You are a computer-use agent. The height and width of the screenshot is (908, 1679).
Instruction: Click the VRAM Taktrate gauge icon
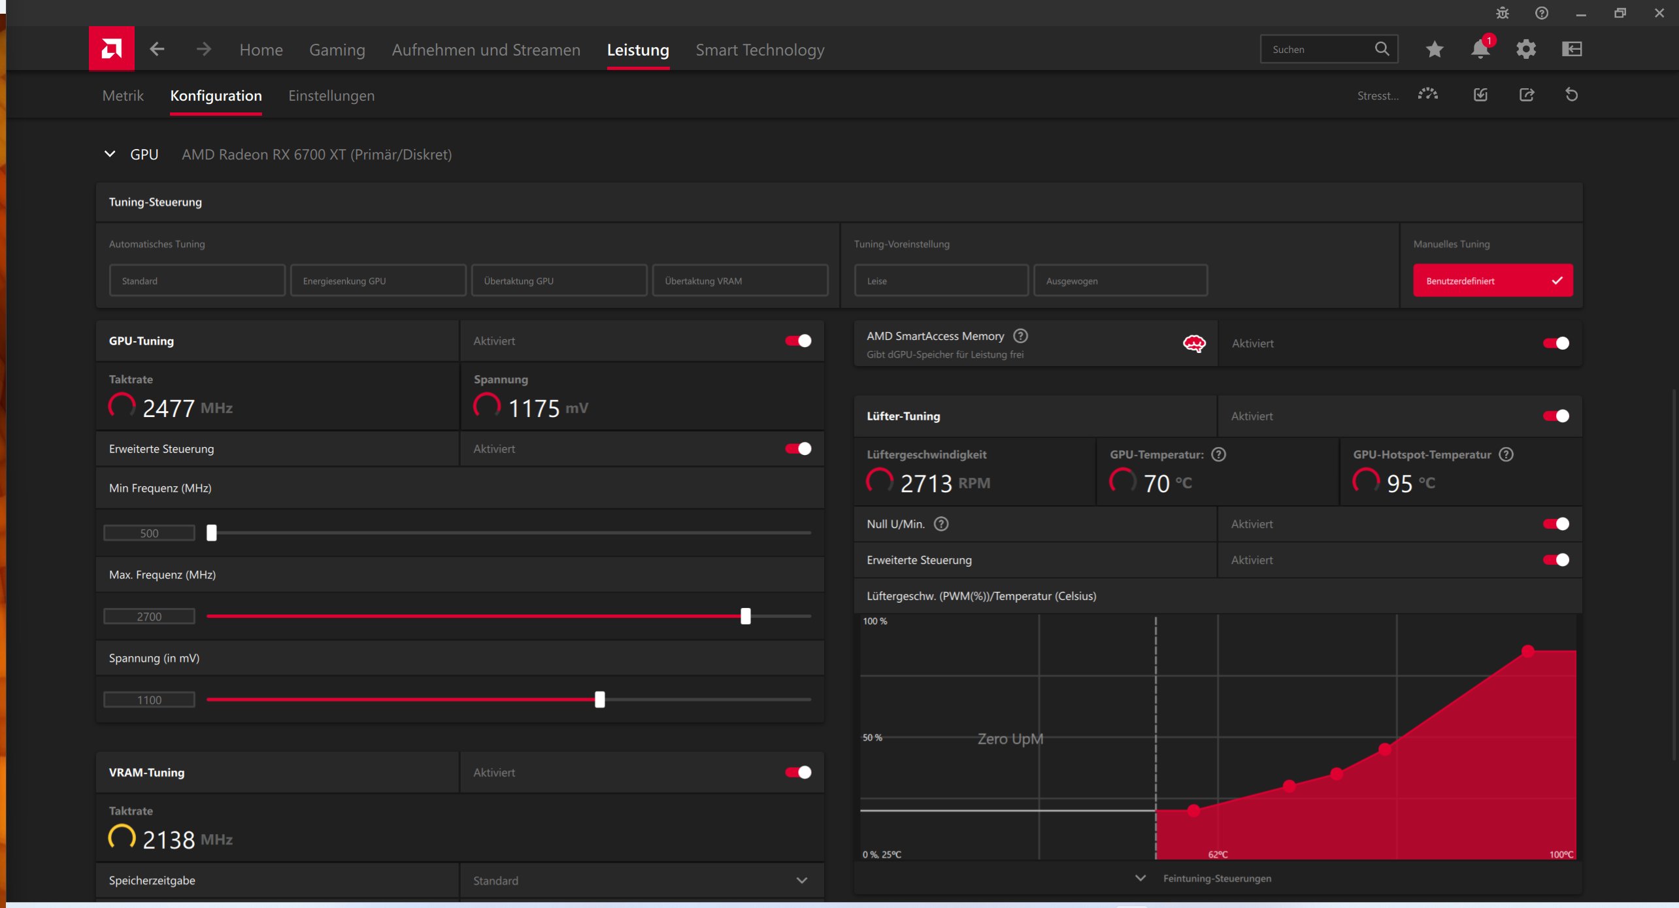pyautogui.click(x=122, y=838)
